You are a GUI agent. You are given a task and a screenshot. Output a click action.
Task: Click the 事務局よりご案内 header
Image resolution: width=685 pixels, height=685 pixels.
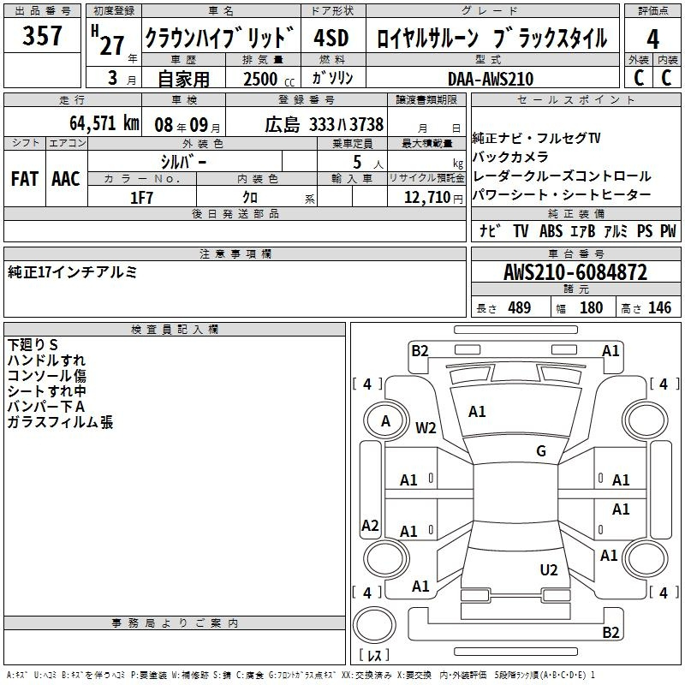[175, 623]
